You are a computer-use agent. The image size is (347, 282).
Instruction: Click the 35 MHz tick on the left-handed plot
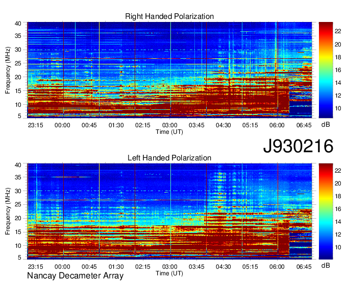18,177
